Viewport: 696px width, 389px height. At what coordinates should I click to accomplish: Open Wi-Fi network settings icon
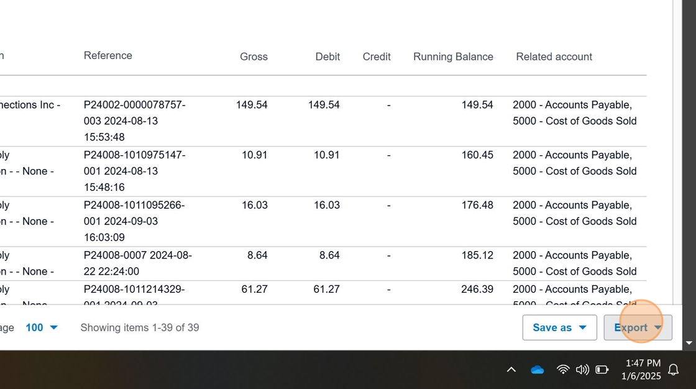(x=563, y=370)
